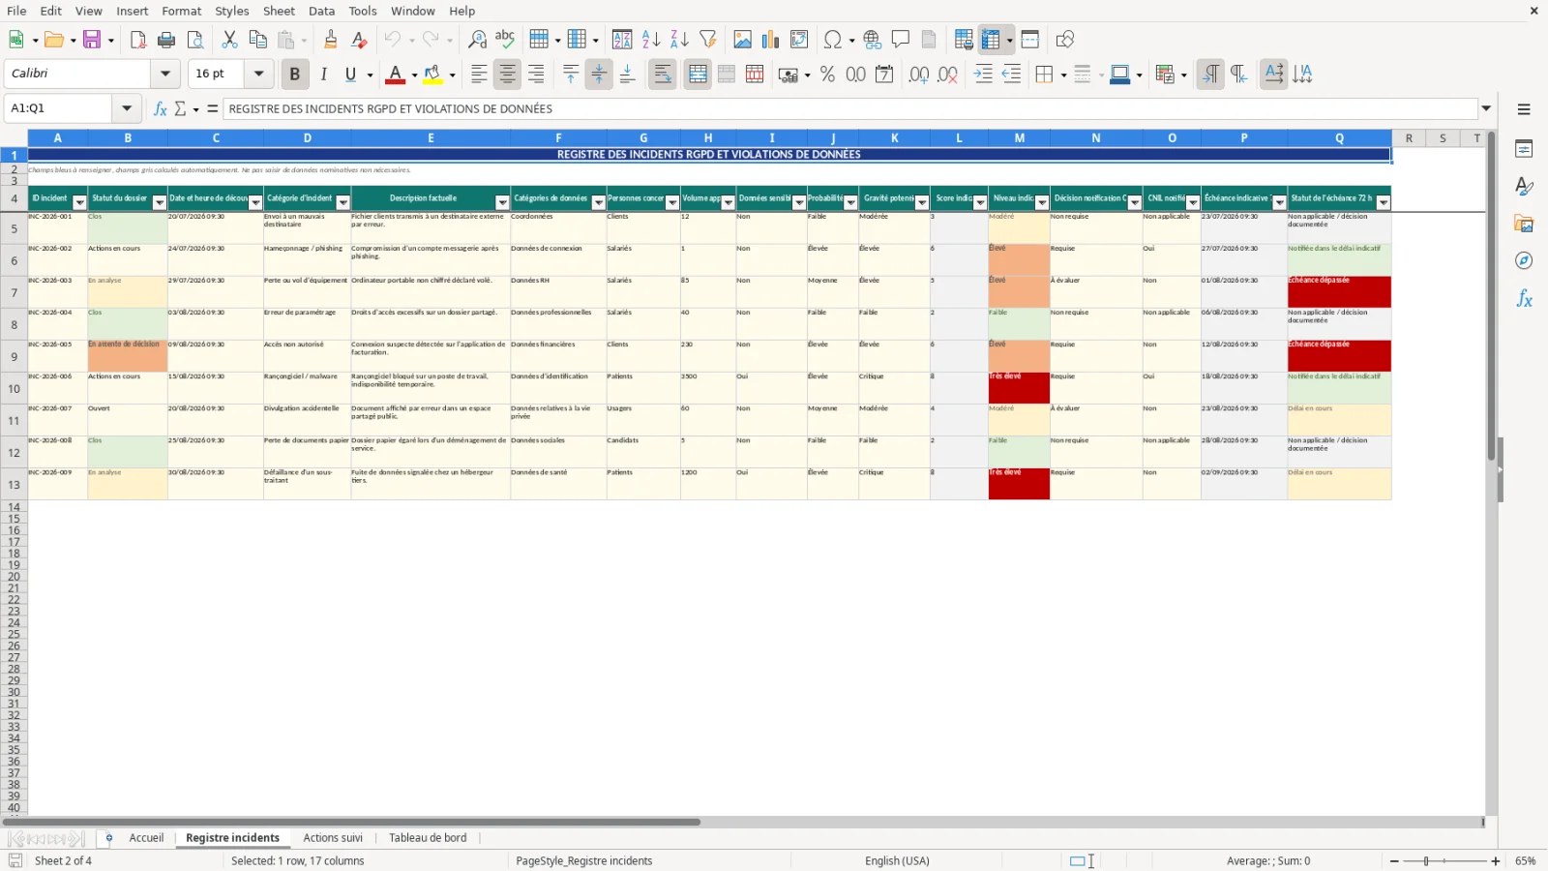Open the sidebar Properties panel icon

coord(1524,149)
